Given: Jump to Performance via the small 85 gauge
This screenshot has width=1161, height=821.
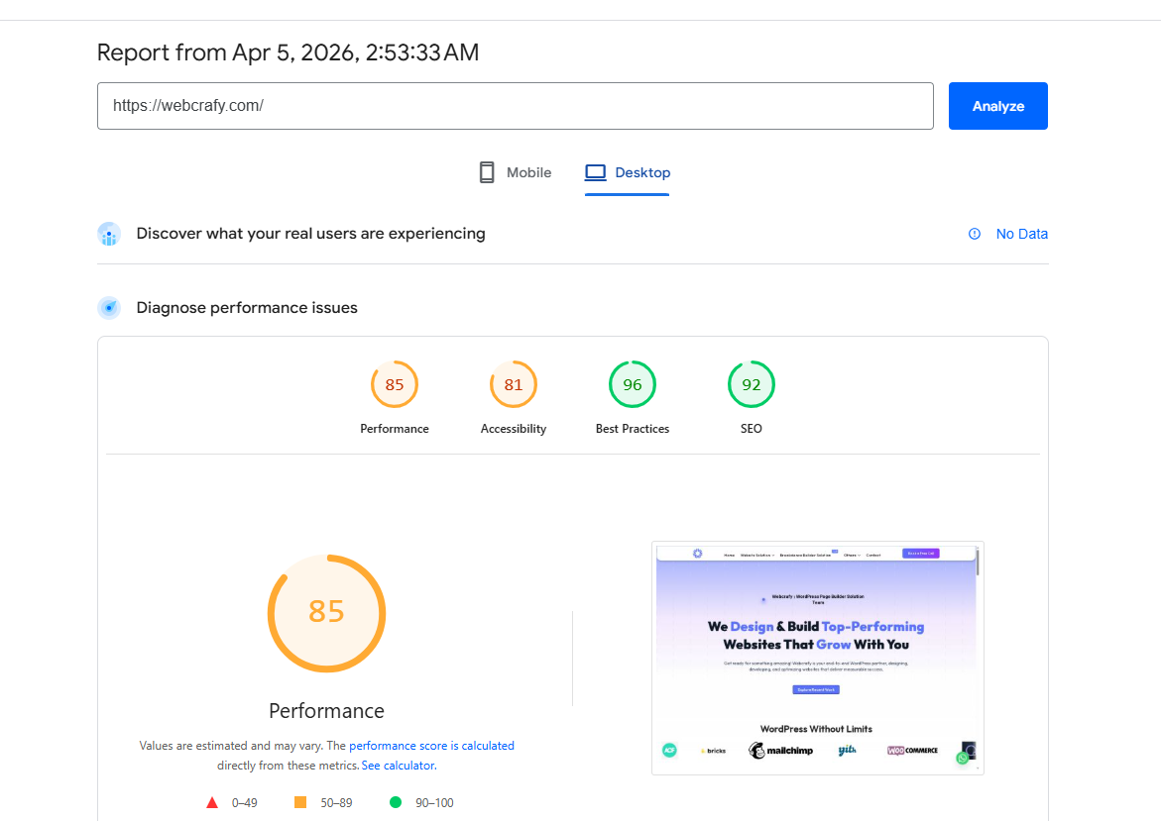Looking at the screenshot, I should [395, 384].
